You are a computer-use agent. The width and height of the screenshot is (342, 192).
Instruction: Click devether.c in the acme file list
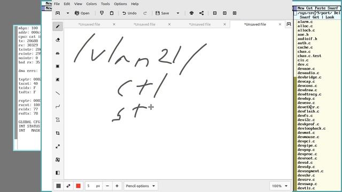click(308, 107)
